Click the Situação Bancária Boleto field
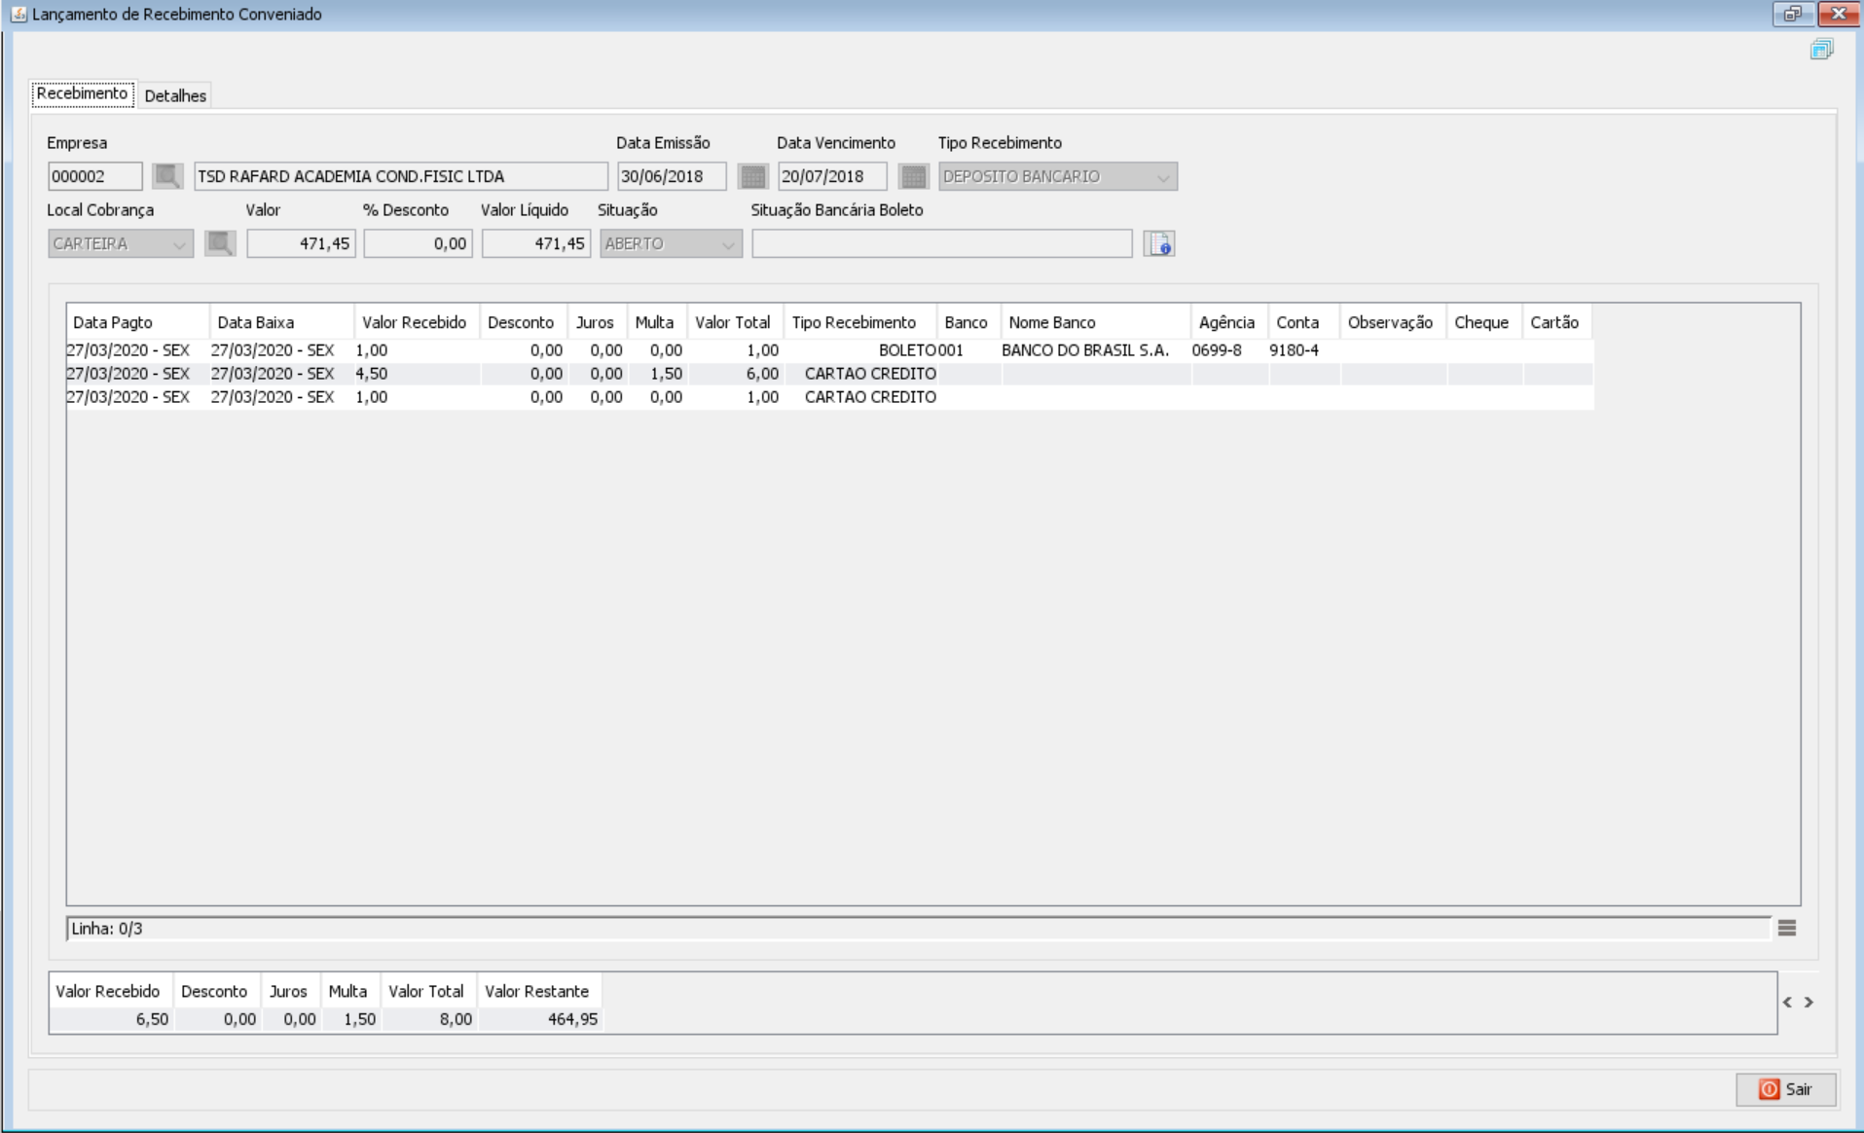 [942, 243]
